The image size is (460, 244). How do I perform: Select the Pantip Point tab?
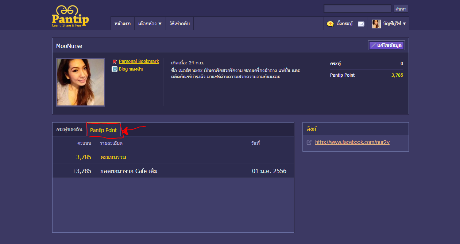[104, 130]
